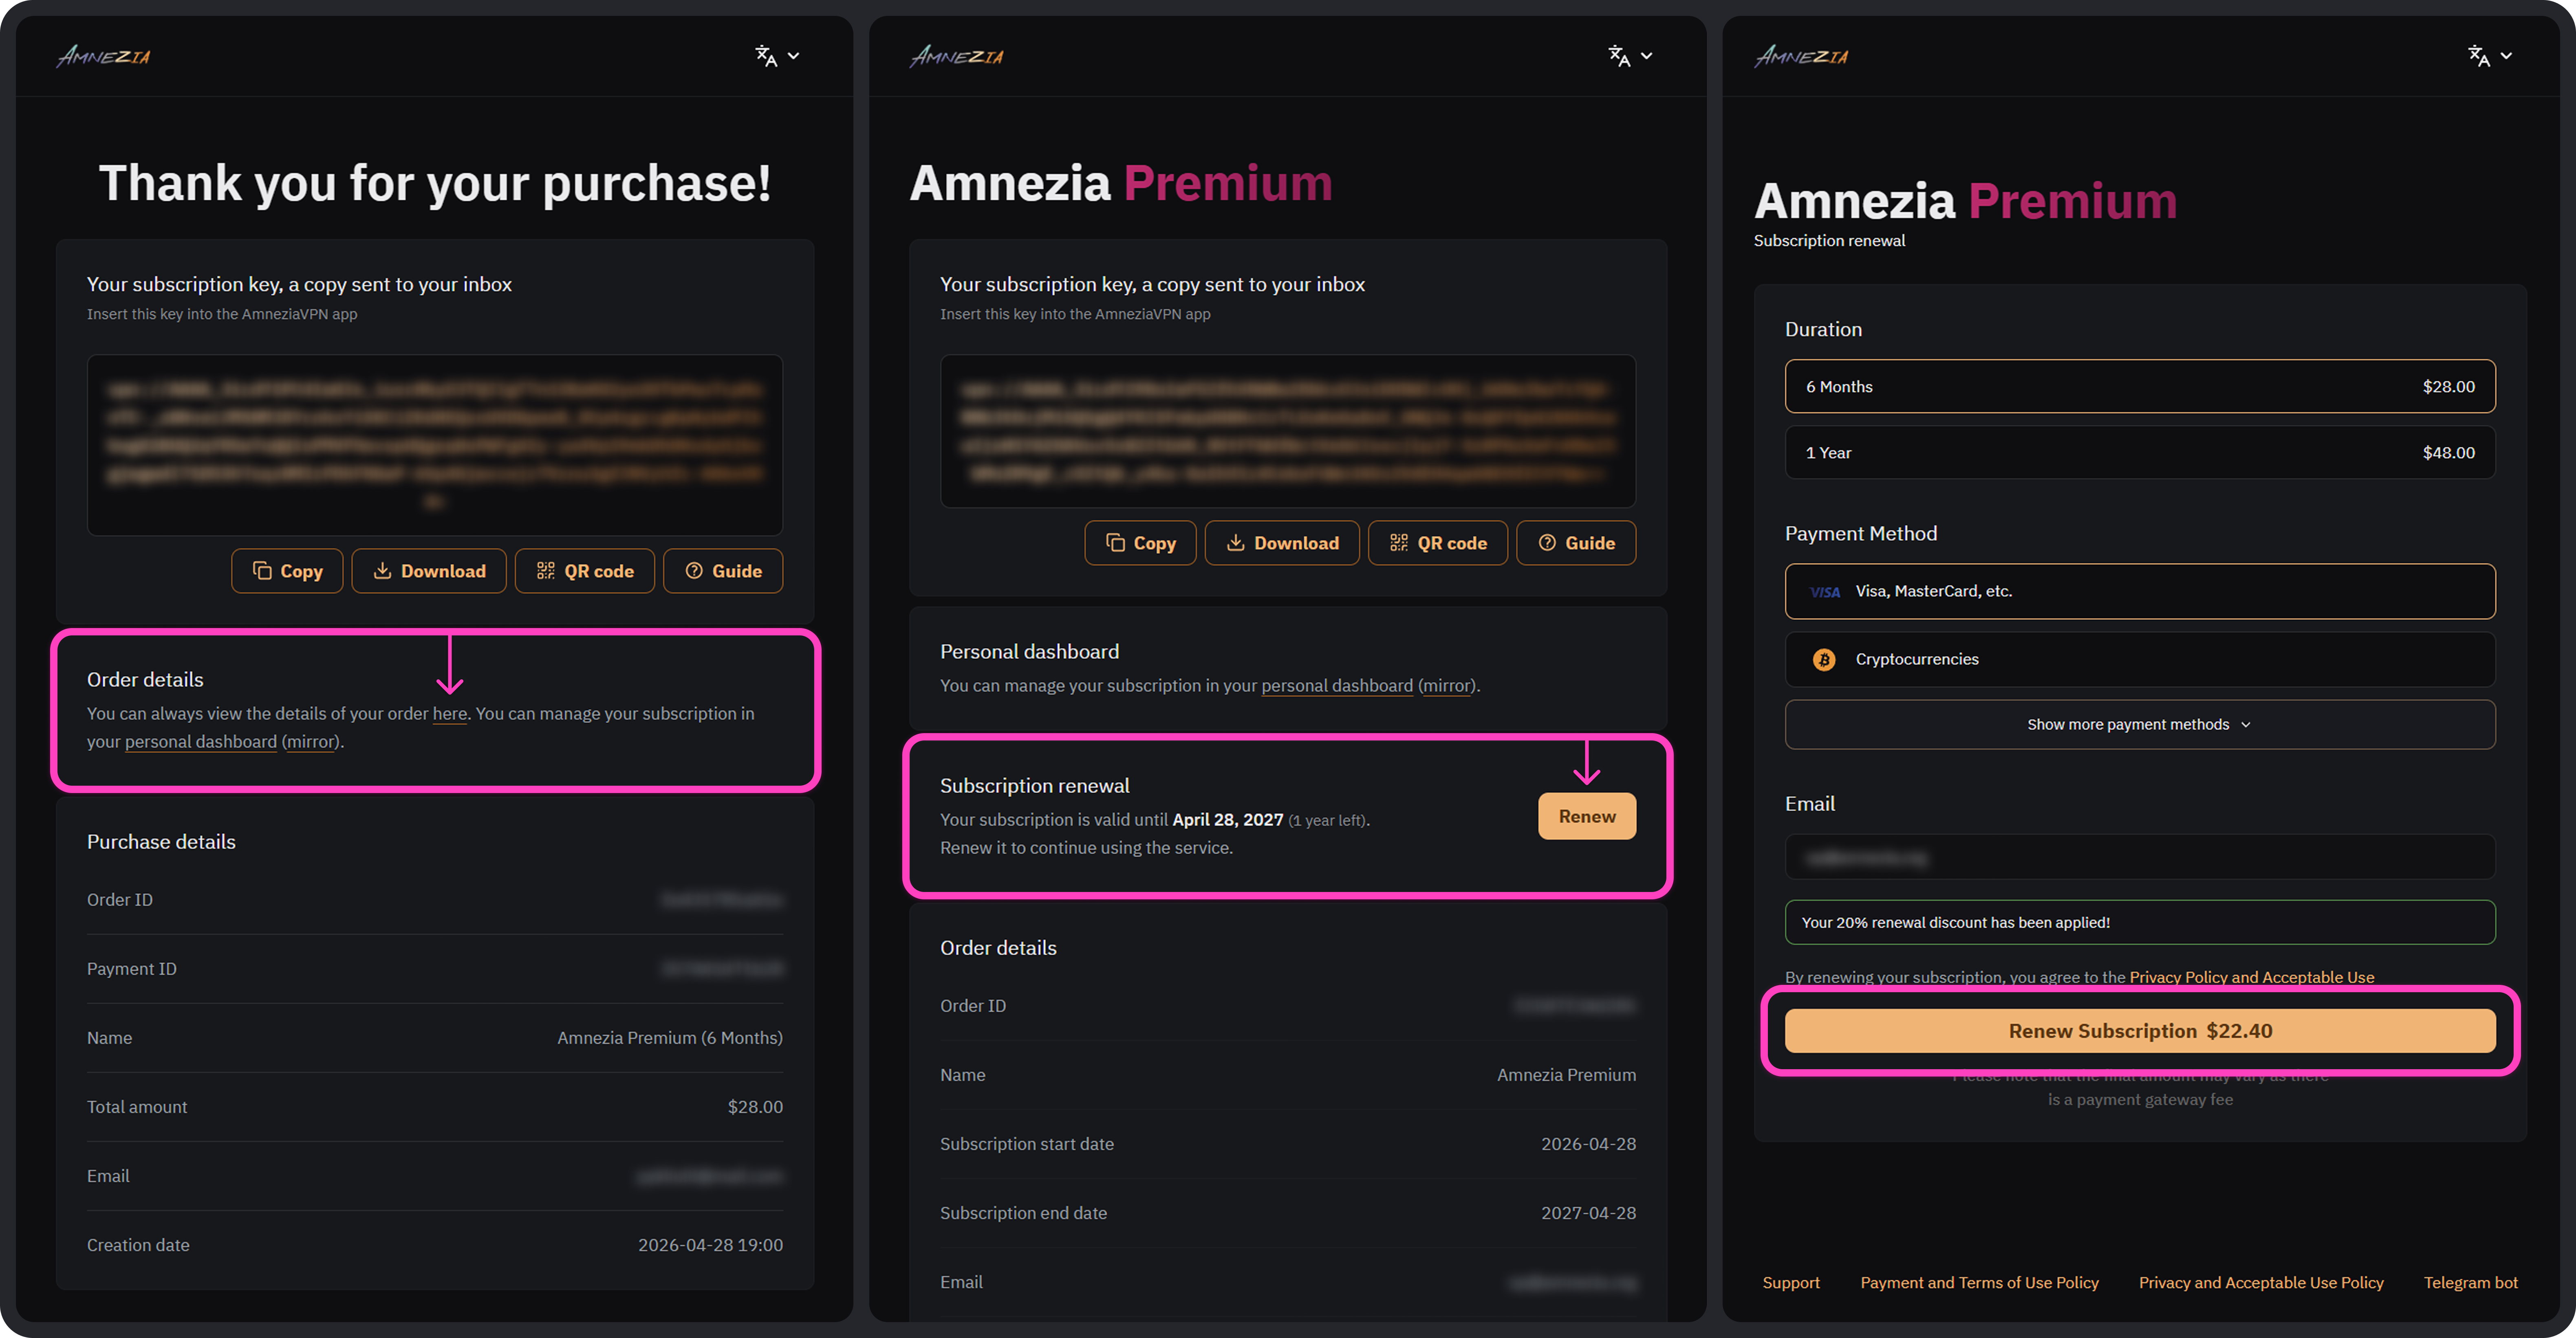The image size is (2576, 1338).
Task: Expand Show more payment methods
Action: click(2139, 725)
